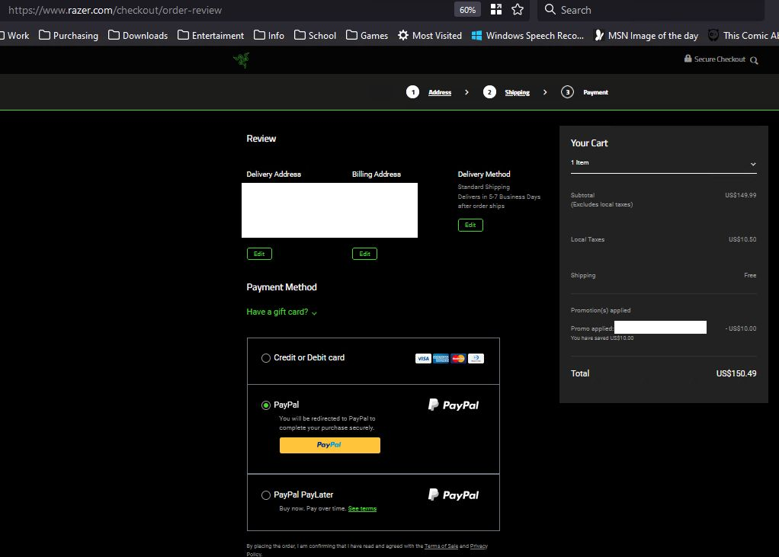779x557 pixels.
Task: Expand the 1 Item cart dropdown
Action: point(663,163)
